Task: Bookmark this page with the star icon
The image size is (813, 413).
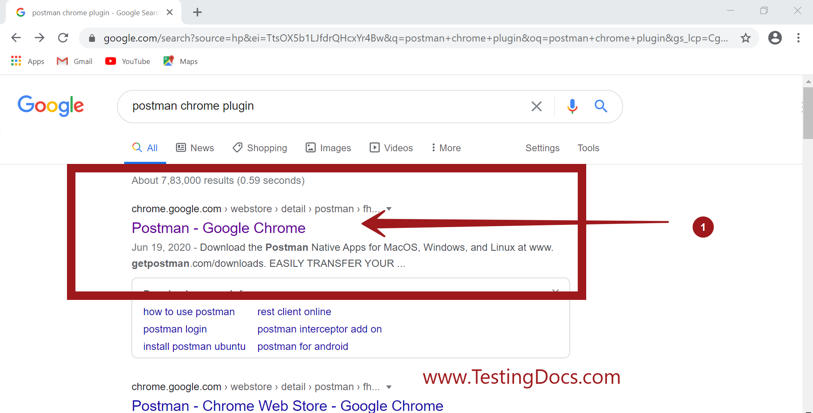Action: click(745, 38)
